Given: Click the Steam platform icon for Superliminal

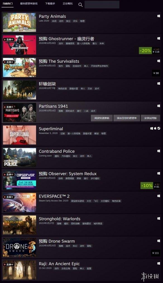Looking at the screenshot, I should (x=159, y=128).
